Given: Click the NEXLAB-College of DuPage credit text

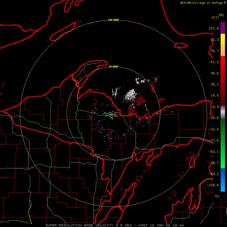Looking at the screenshot, I should click(203, 3).
